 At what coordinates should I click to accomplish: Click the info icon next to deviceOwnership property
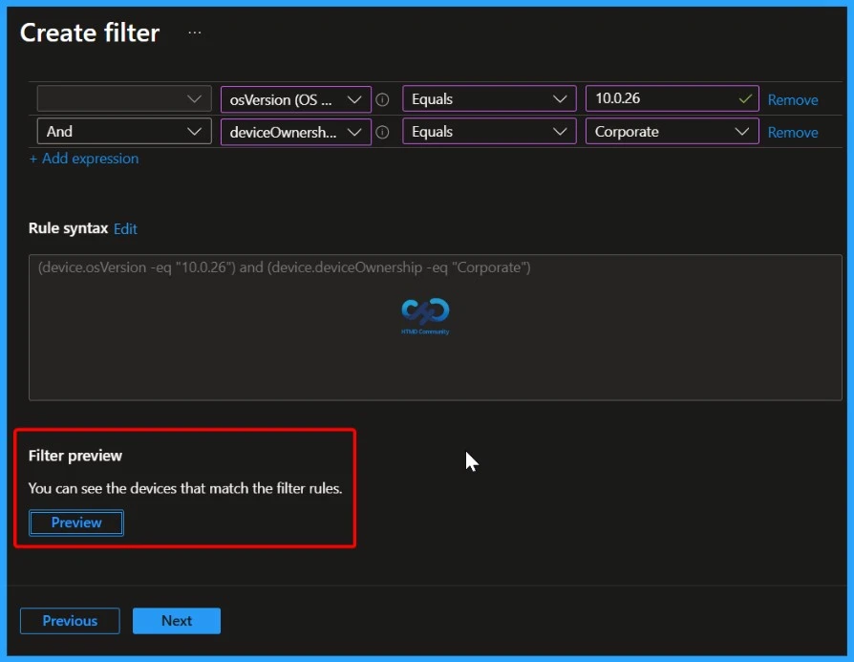(x=382, y=132)
